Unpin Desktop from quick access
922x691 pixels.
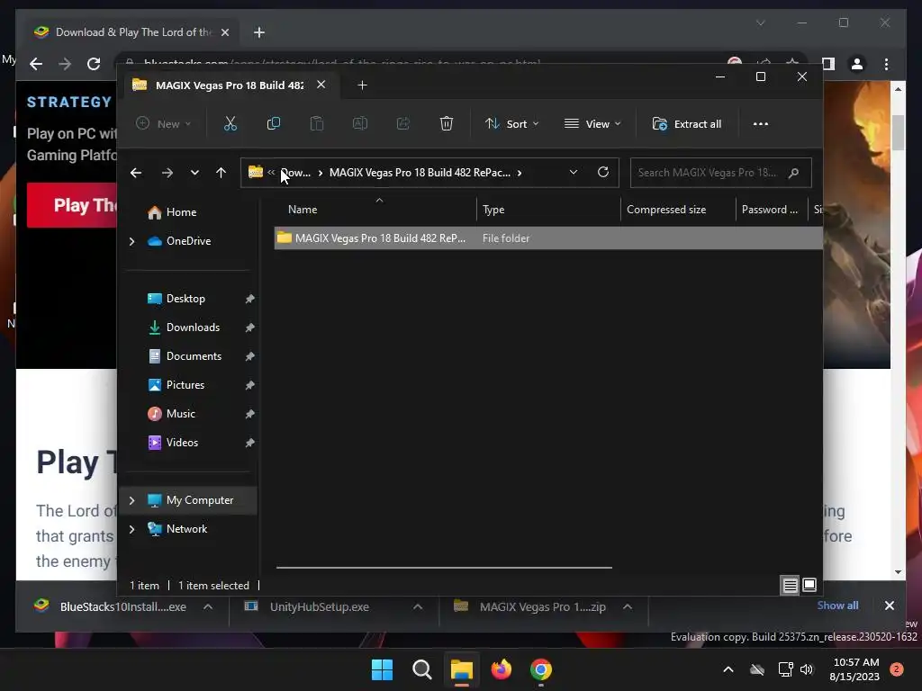pyautogui.click(x=249, y=299)
